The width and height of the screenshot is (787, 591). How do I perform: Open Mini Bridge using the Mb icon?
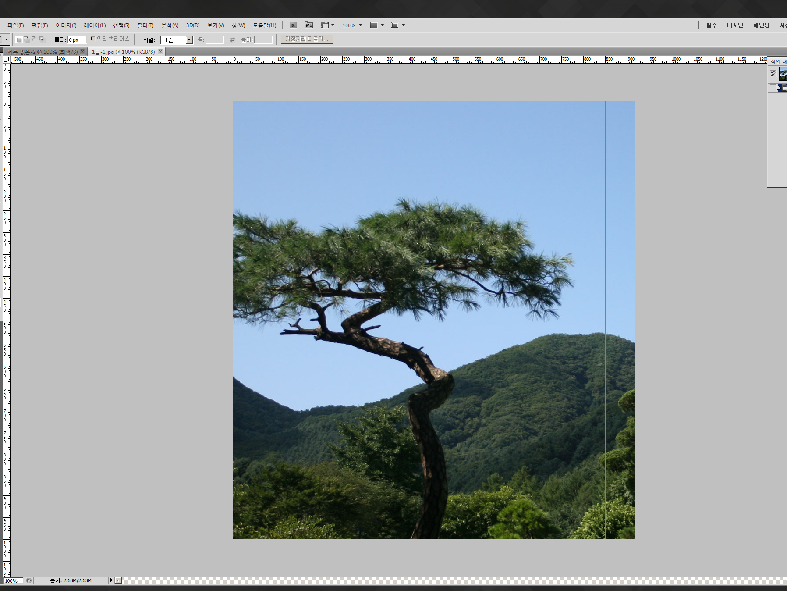[x=309, y=25]
